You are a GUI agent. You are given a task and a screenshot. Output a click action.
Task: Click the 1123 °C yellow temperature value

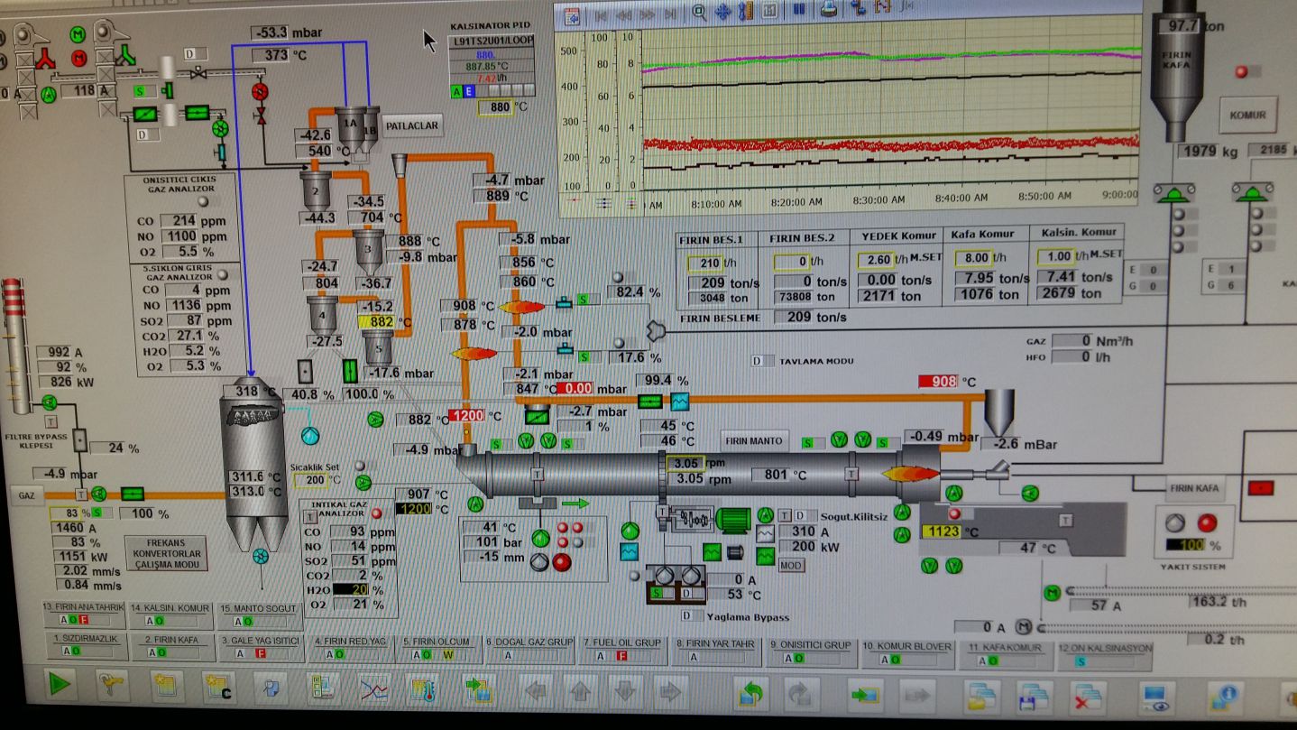[941, 532]
